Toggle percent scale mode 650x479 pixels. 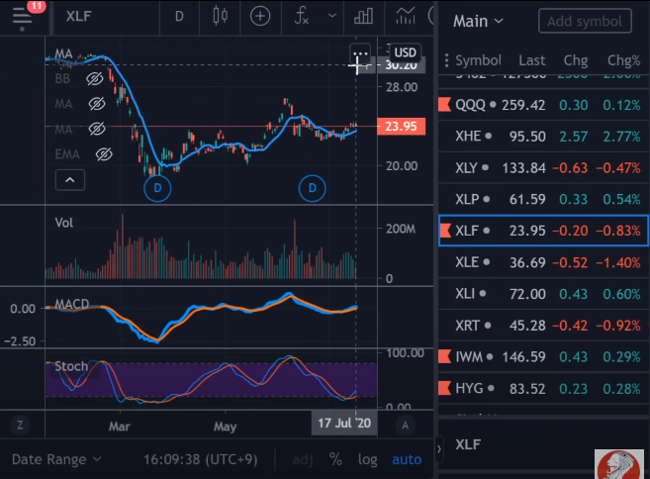335,459
